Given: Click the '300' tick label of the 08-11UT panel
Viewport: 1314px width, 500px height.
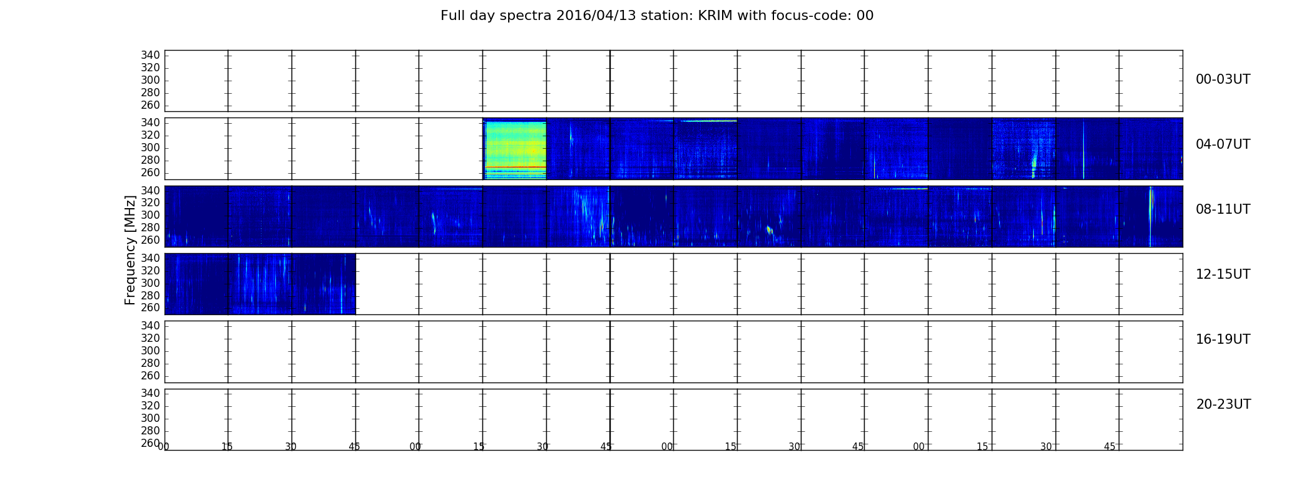Looking at the screenshot, I should 150,215.
